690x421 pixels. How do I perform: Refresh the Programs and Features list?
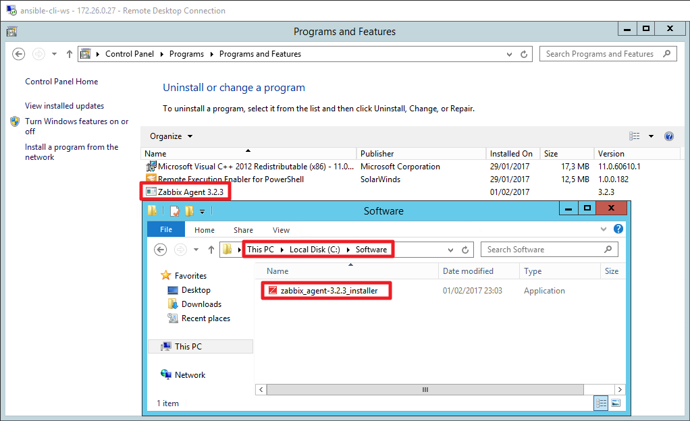click(524, 54)
